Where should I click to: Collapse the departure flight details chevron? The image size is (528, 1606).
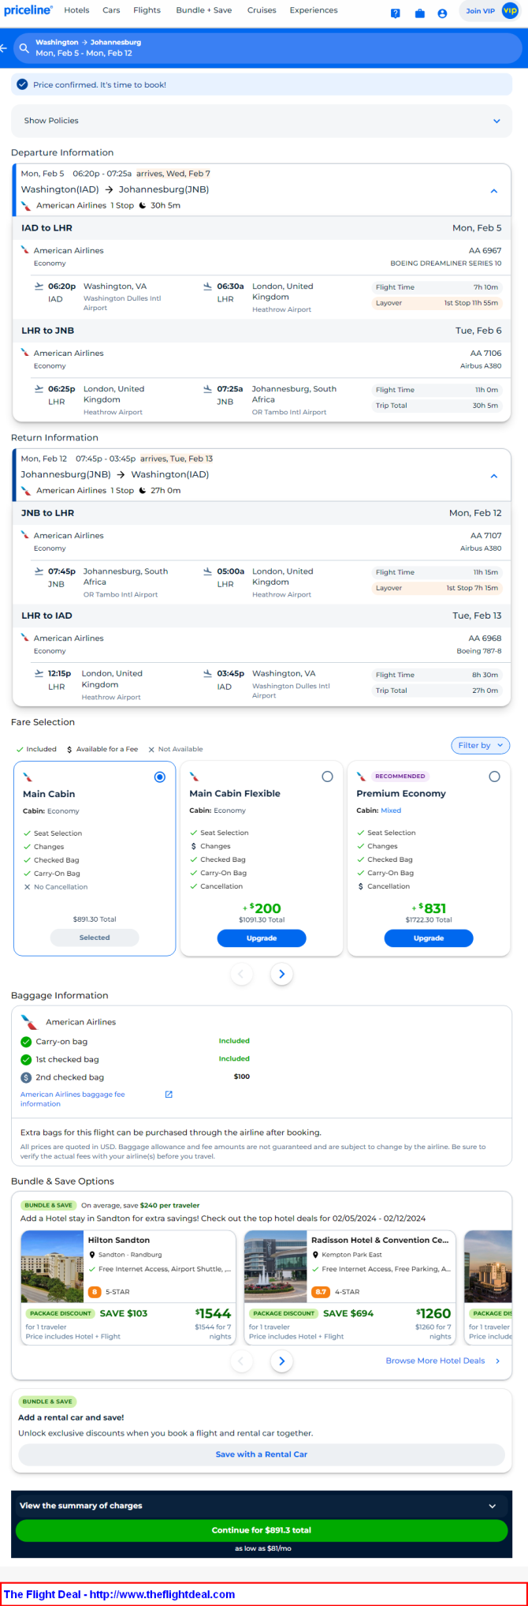click(494, 191)
